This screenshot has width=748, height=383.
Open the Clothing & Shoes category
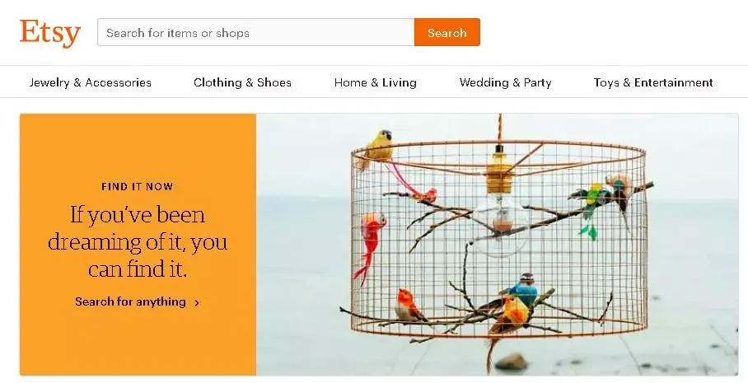pyautogui.click(x=242, y=82)
